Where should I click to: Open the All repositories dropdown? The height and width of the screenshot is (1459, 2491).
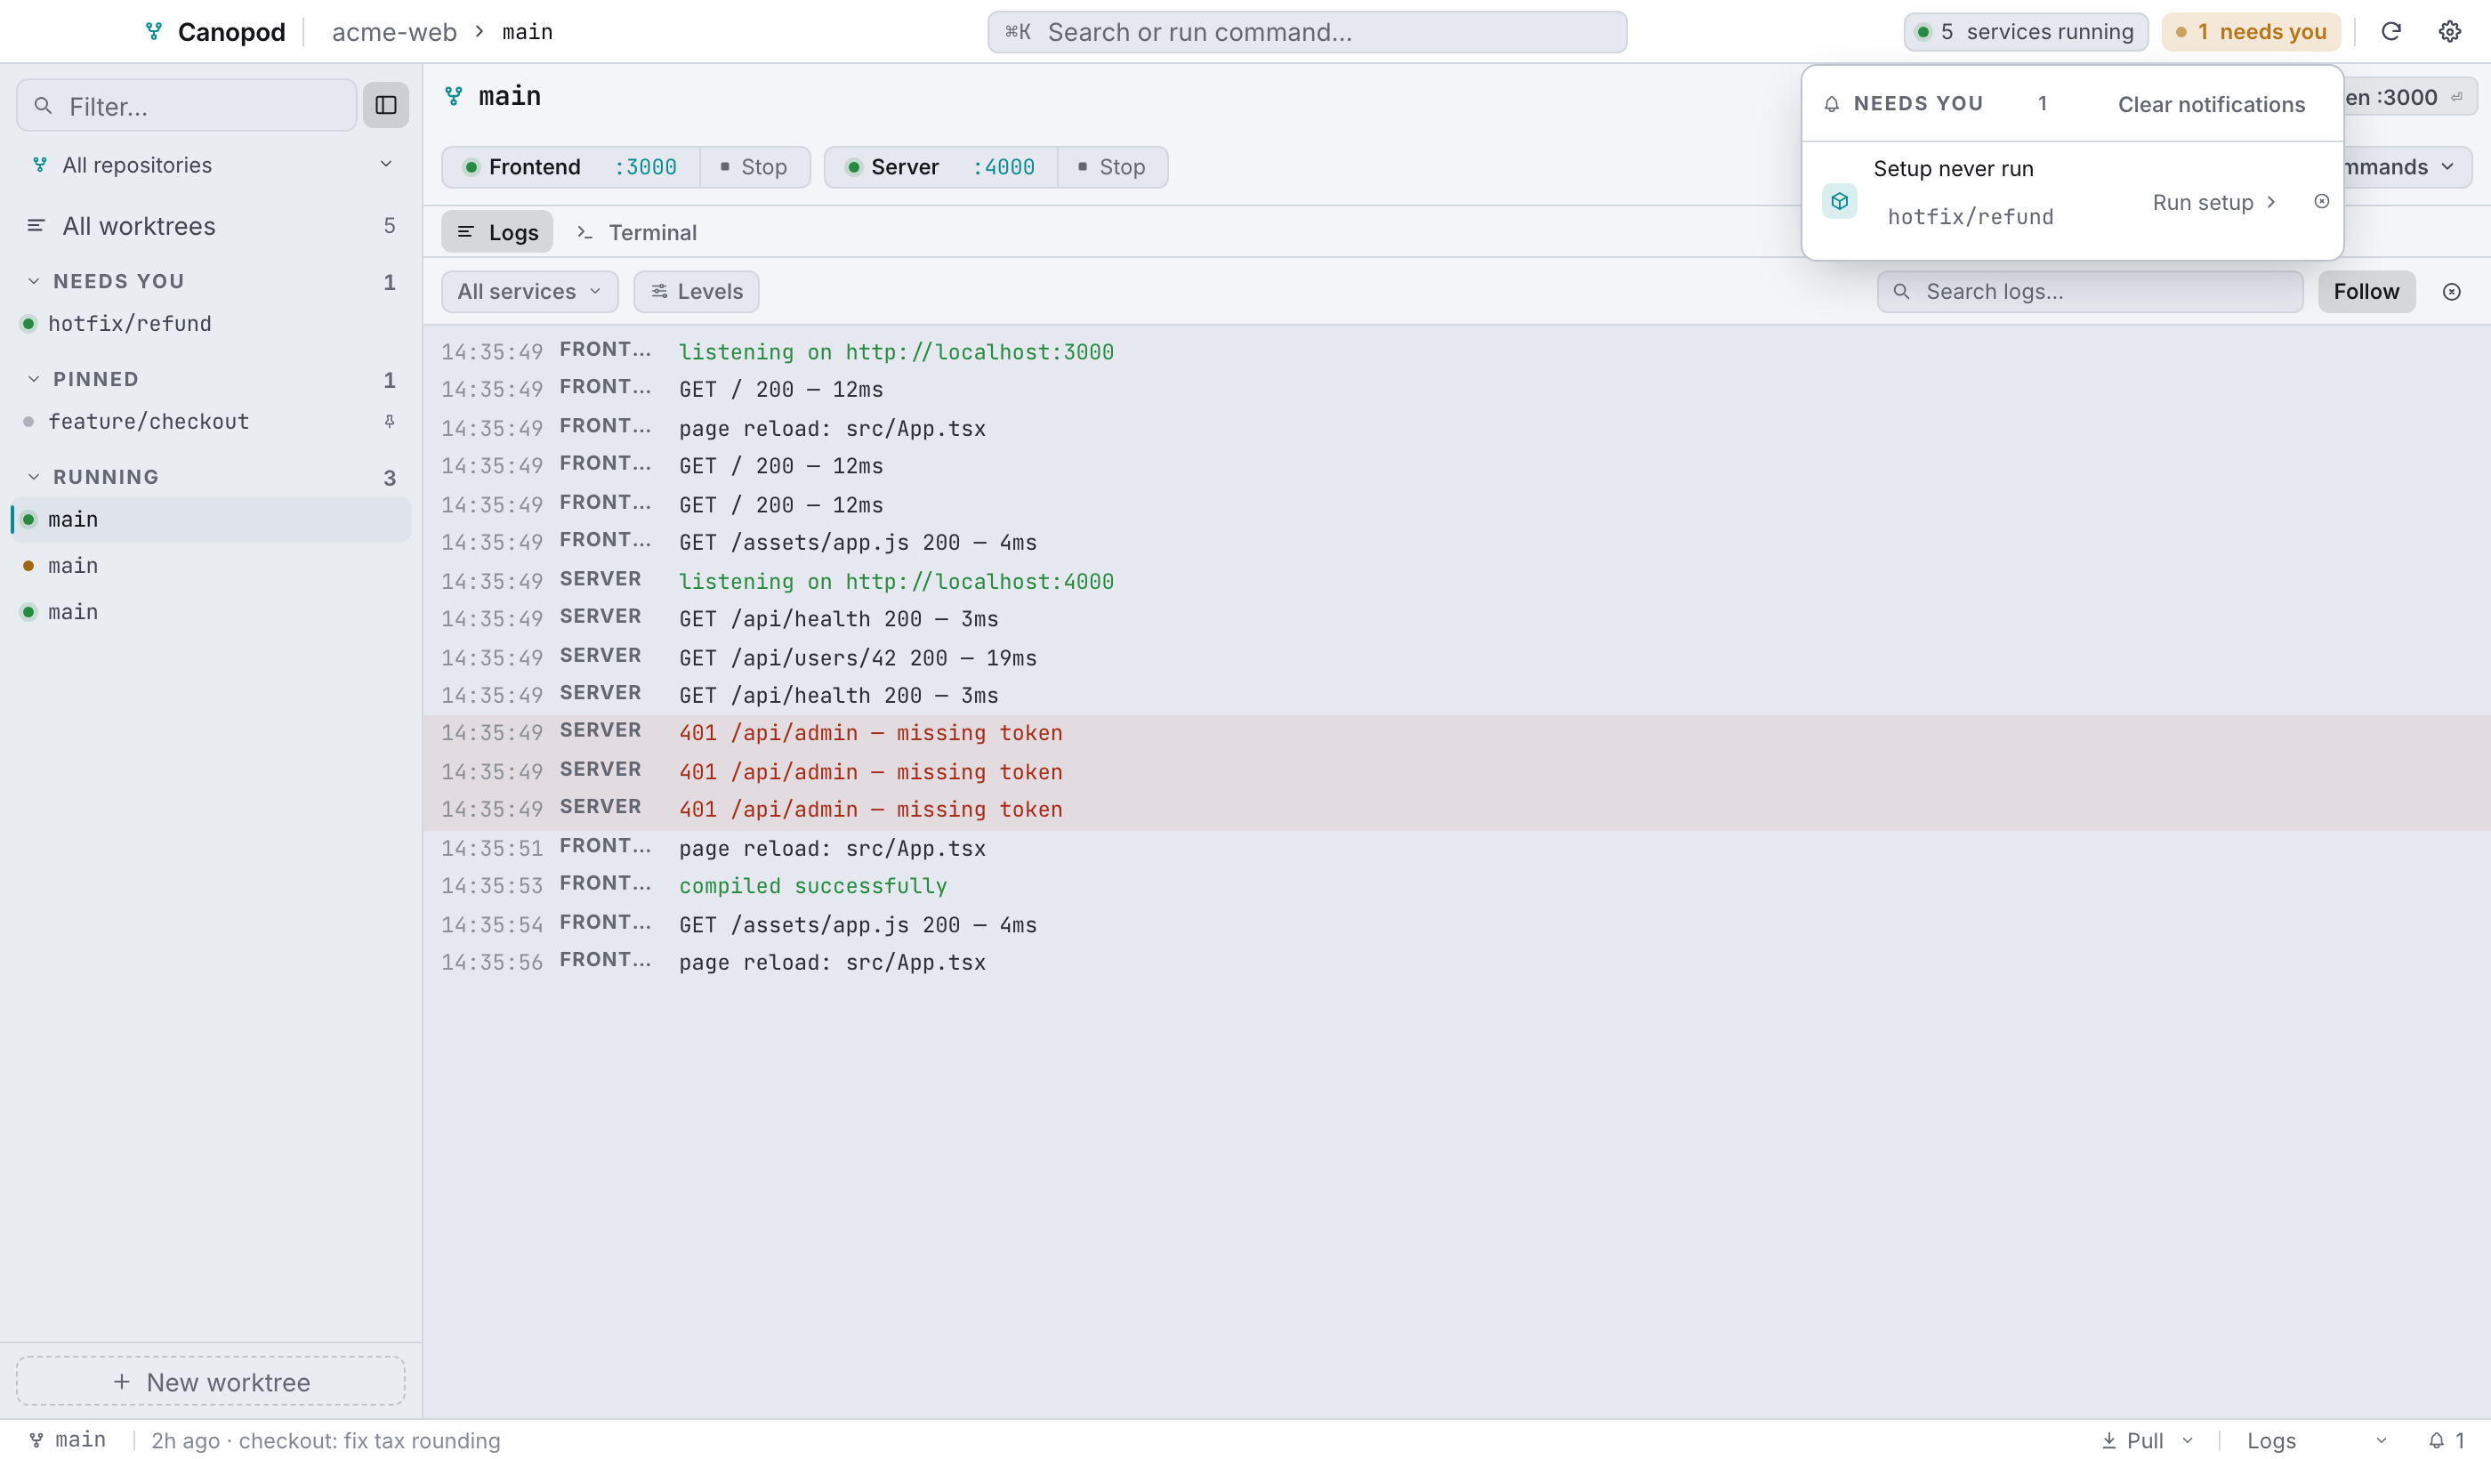(212, 165)
